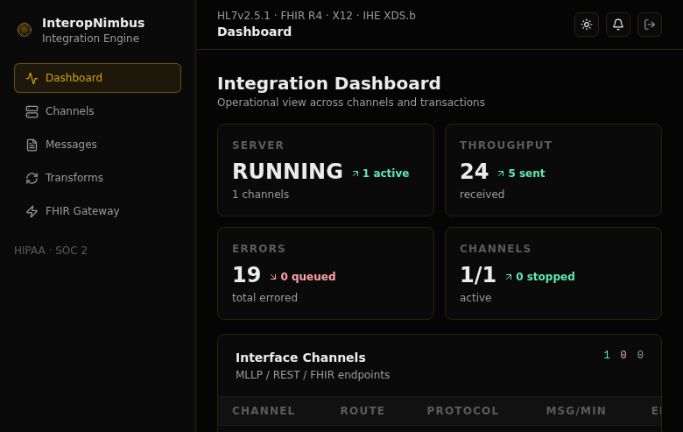Click the FHIR Gateway lightning bolt icon

point(32,211)
